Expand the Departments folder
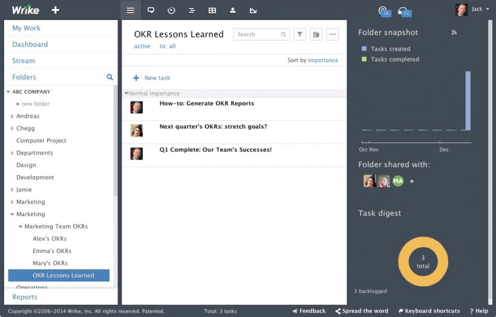The width and height of the screenshot is (496, 317). pos(12,153)
